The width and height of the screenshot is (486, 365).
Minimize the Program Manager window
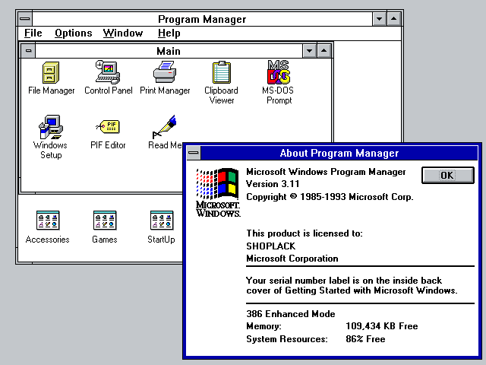pyautogui.click(x=379, y=19)
